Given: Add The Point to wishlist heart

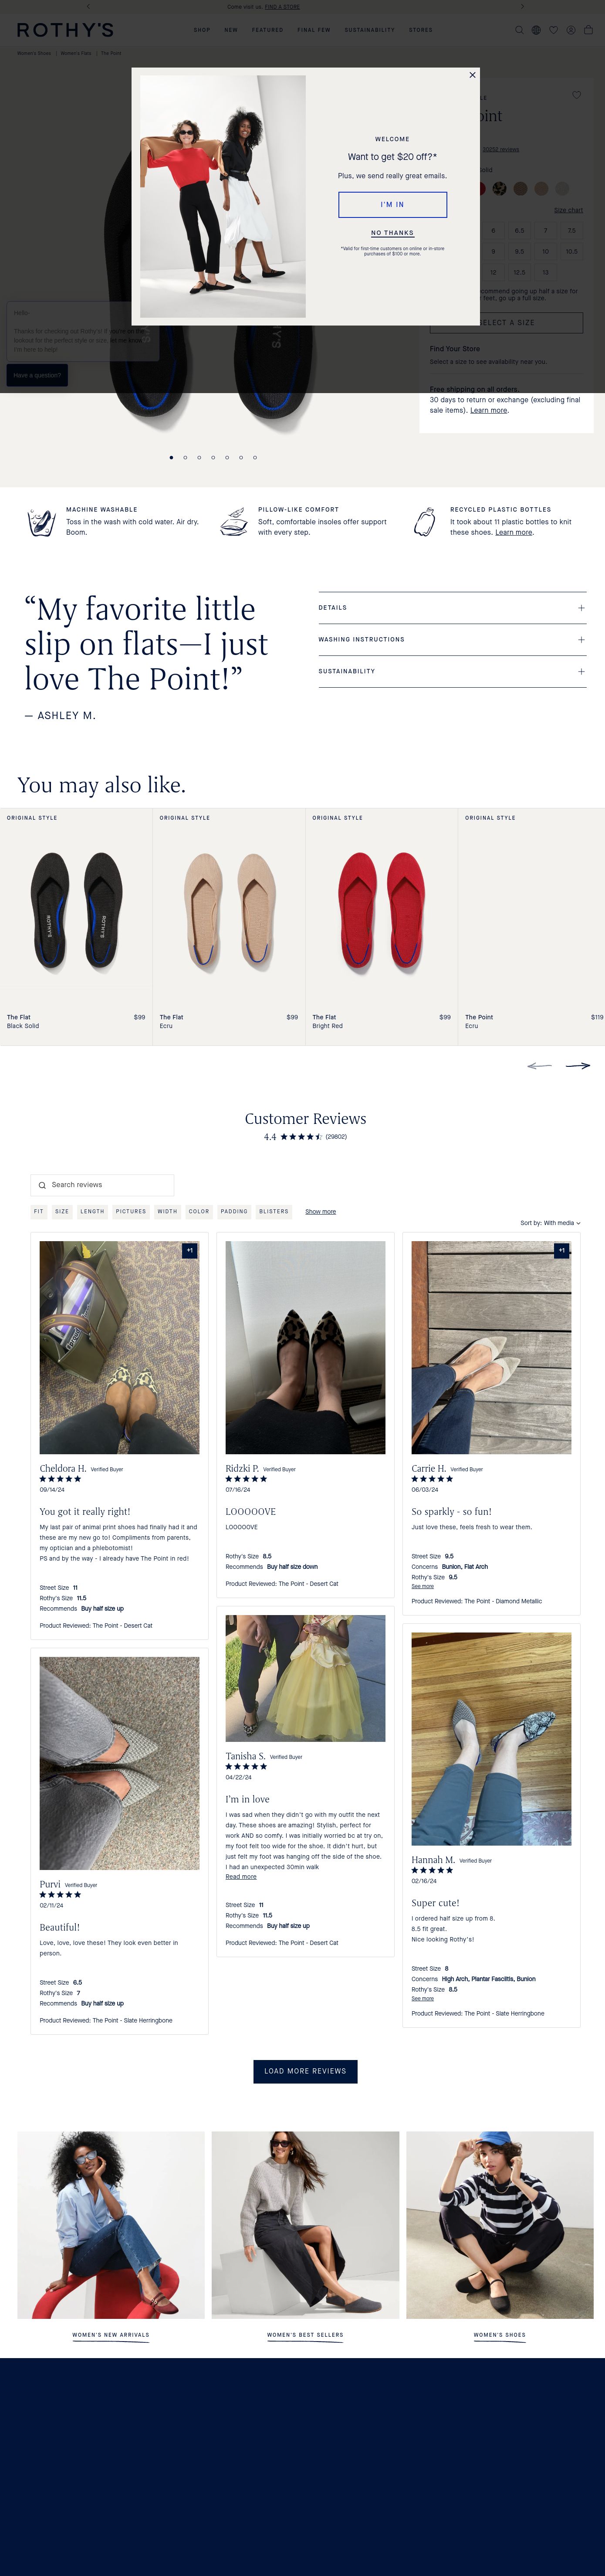Looking at the screenshot, I should [x=576, y=95].
